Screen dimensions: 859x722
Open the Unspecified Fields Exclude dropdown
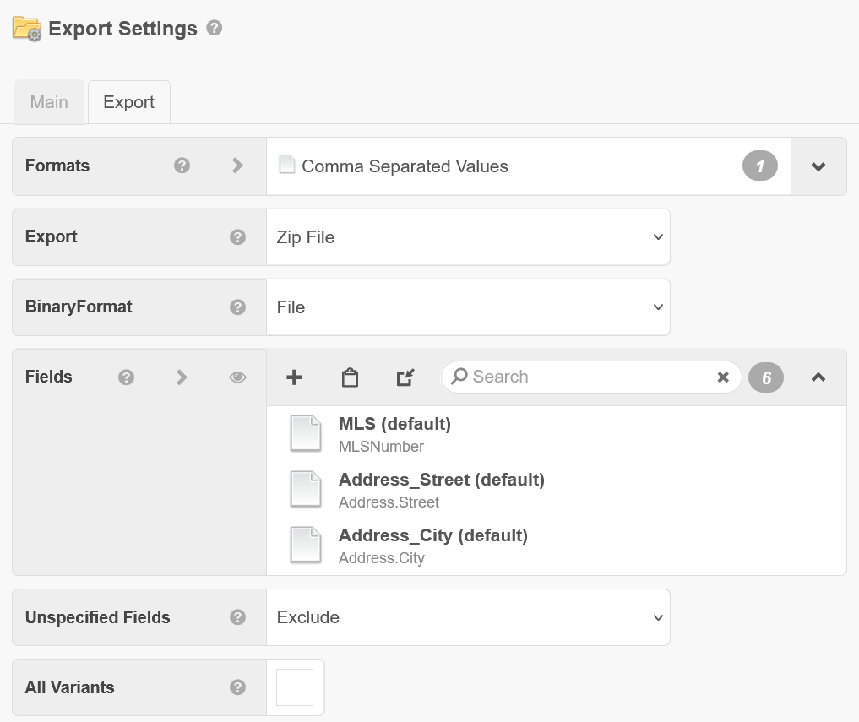click(x=468, y=617)
